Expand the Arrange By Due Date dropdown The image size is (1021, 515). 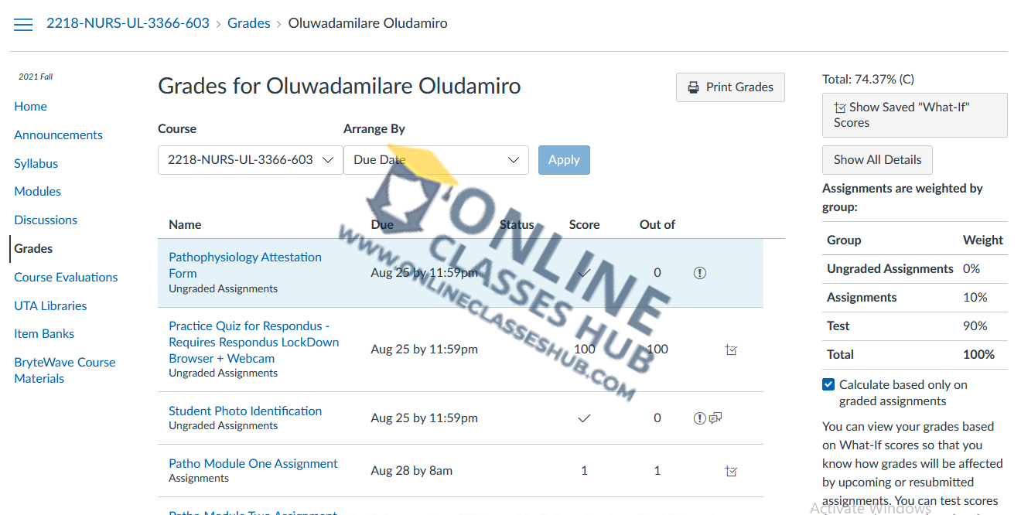(435, 160)
